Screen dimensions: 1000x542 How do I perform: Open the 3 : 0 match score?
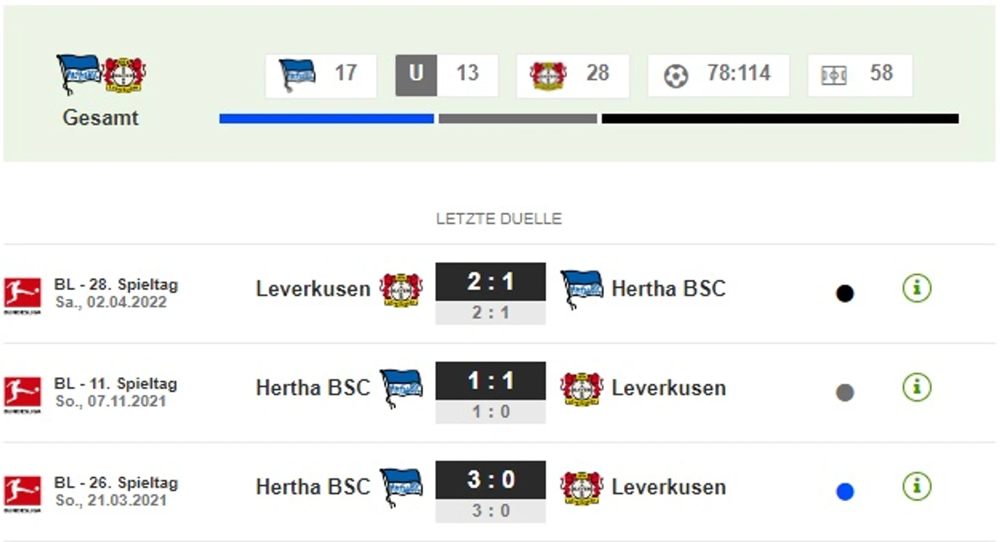[490, 479]
